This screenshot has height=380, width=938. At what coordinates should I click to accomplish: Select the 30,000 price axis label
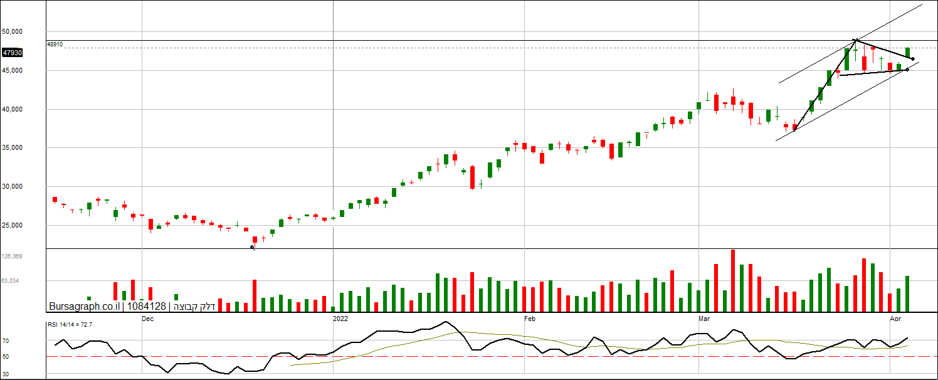click(13, 187)
